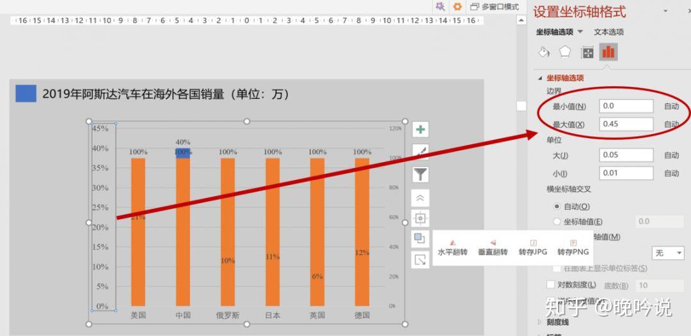Click the double-chevron up button beside chart
This screenshot has height=336, width=691.
420,198
